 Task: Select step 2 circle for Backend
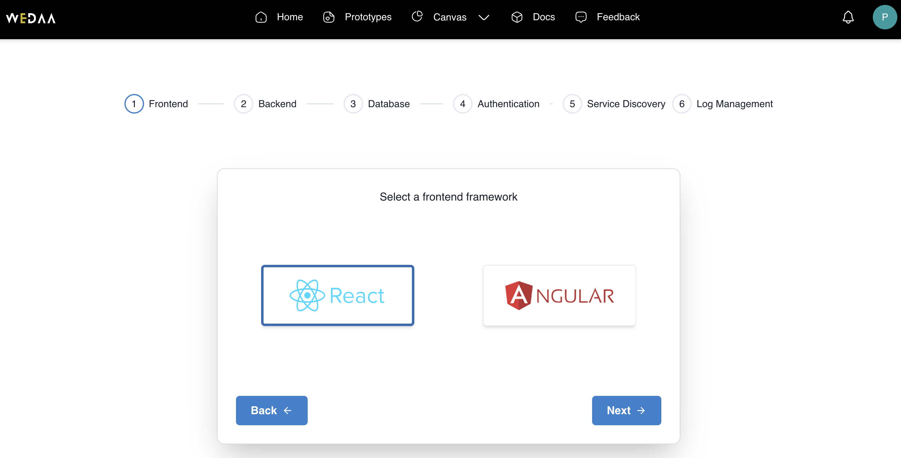tap(243, 104)
